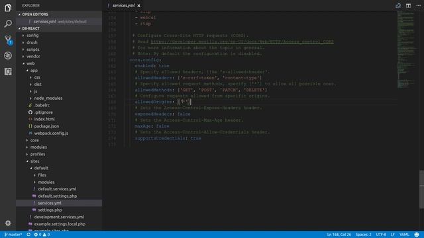Open the editor More Actions menu
This screenshot has height=238, width=424.
pos(418,5)
